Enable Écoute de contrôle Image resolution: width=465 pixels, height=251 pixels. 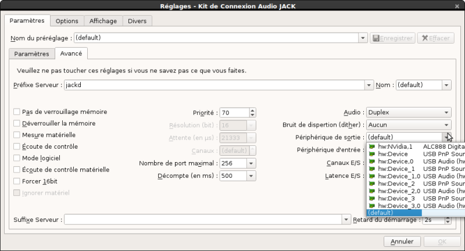tap(17, 146)
